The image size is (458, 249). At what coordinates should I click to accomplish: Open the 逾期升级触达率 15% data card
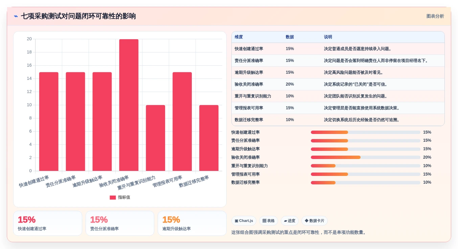(x=192, y=223)
